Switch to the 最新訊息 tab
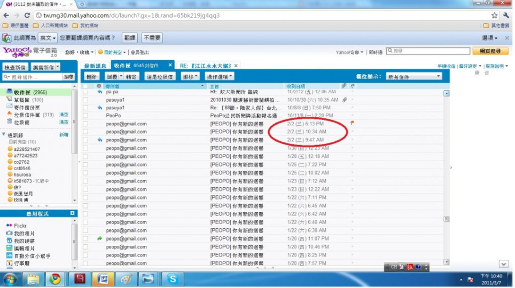Viewport: 515px width, 288px height. coord(95,66)
